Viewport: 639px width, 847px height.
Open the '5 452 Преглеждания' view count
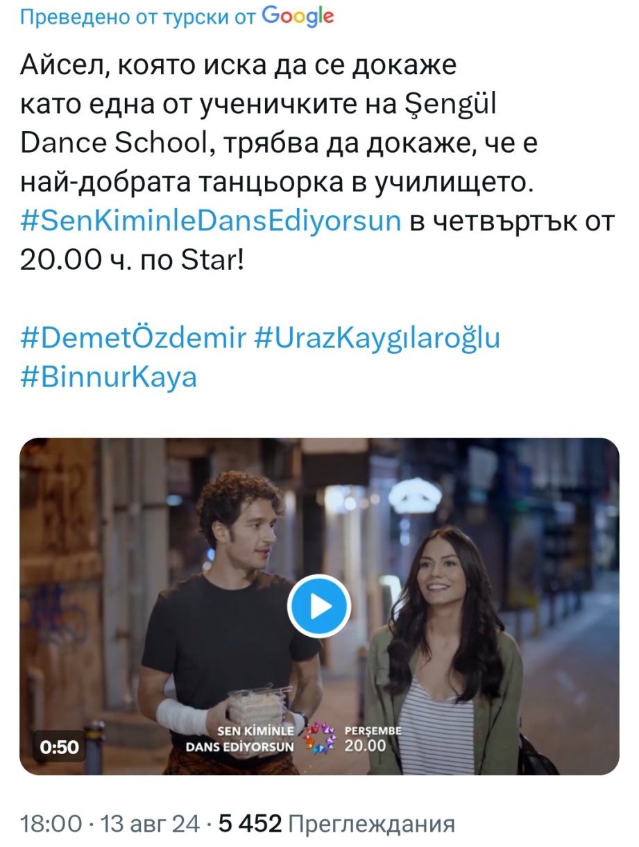336,824
